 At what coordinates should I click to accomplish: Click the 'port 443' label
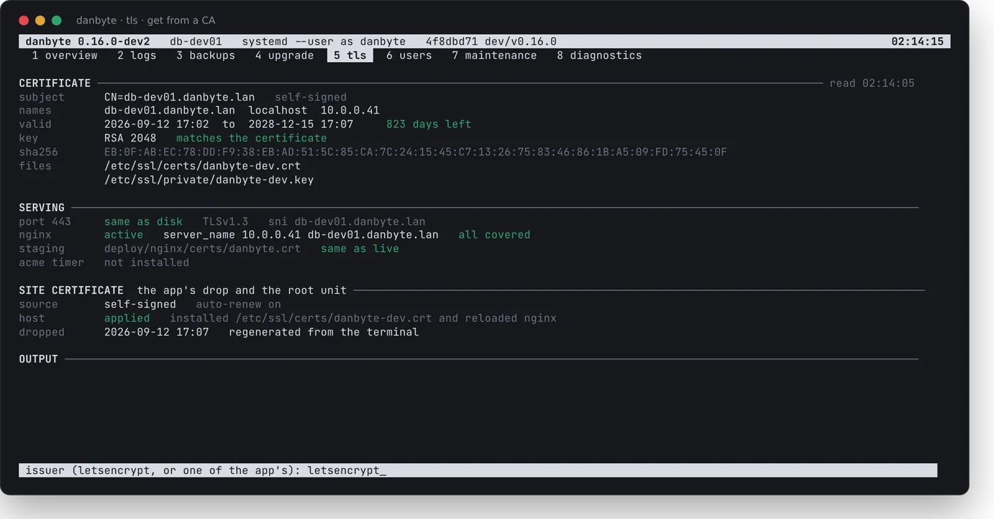[45, 222]
